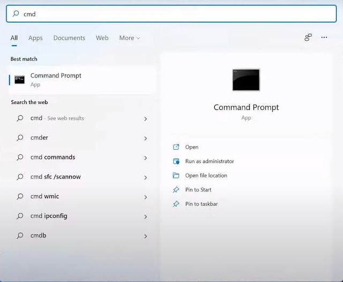The width and height of the screenshot is (343, 282).
Task: Open the three-dot options menu
Action: tap(324, 38)
